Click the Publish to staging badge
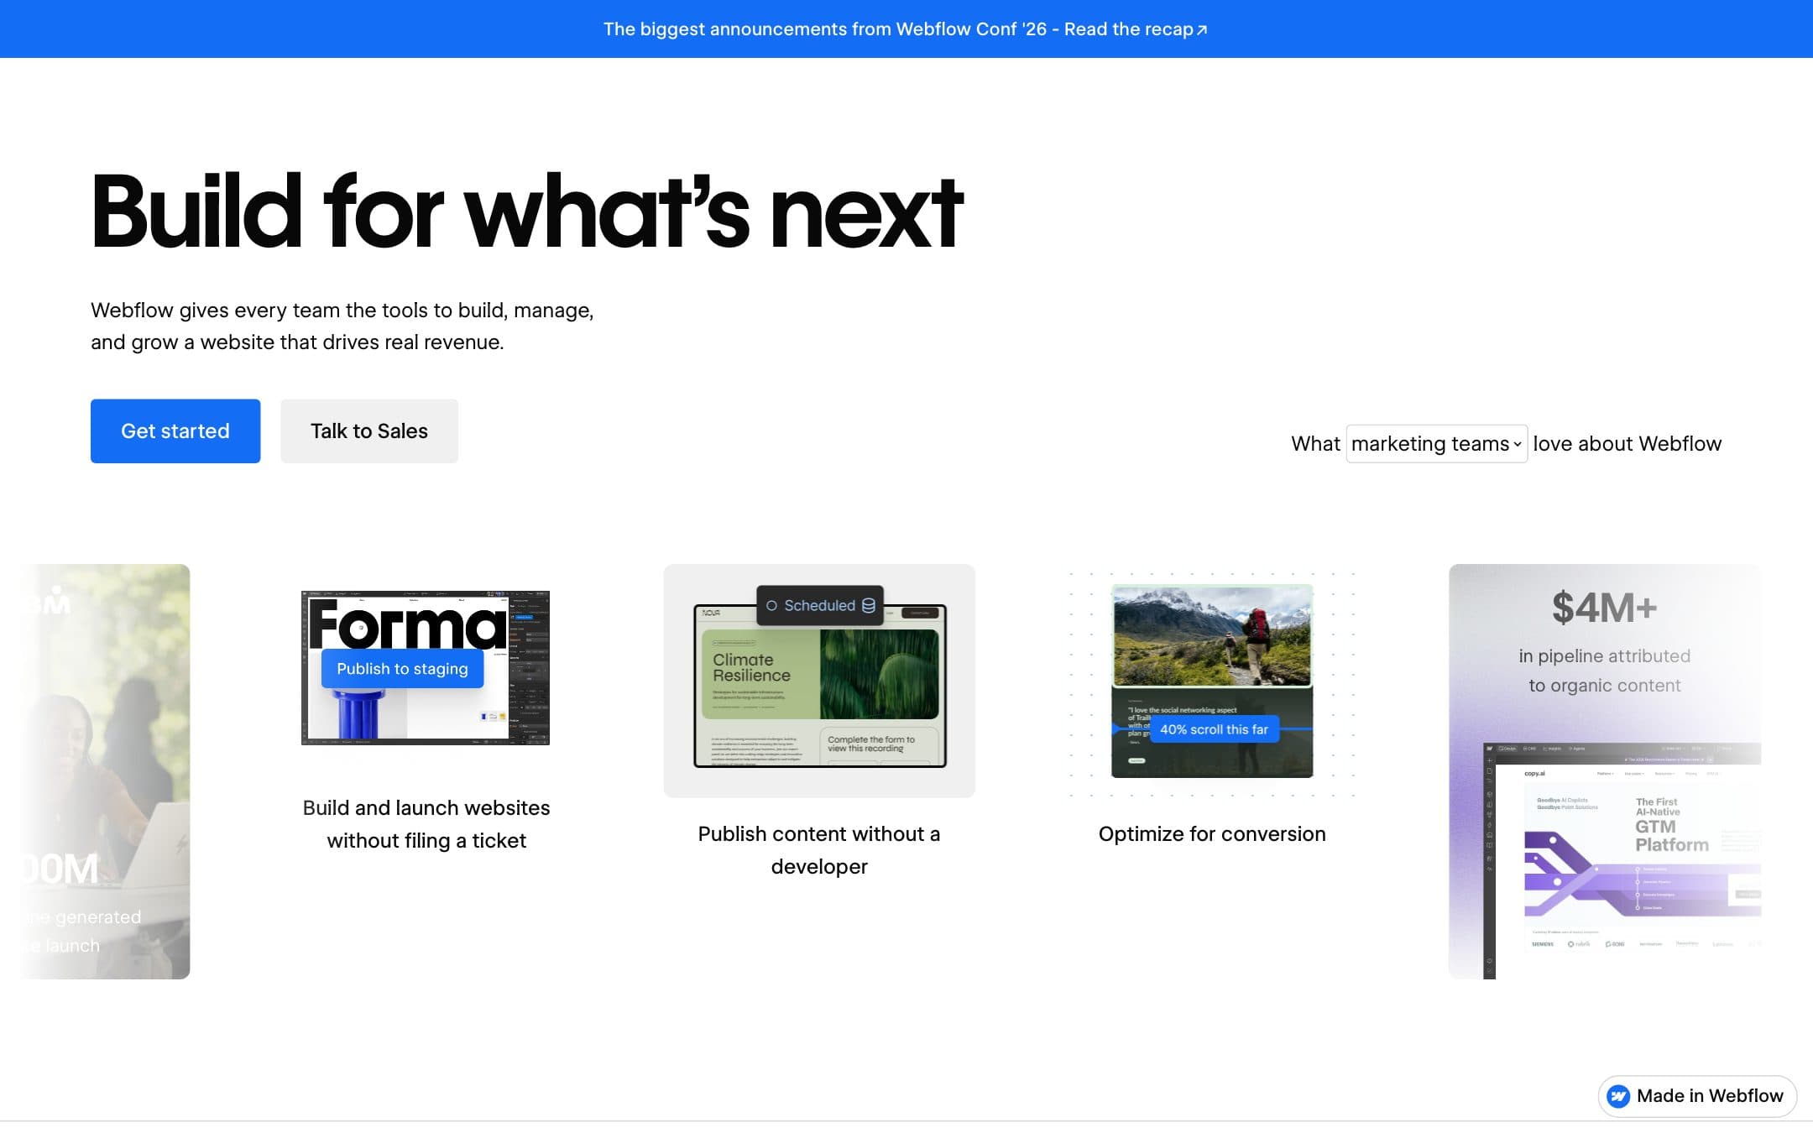1813x1133 pixels. coord(402,669)
